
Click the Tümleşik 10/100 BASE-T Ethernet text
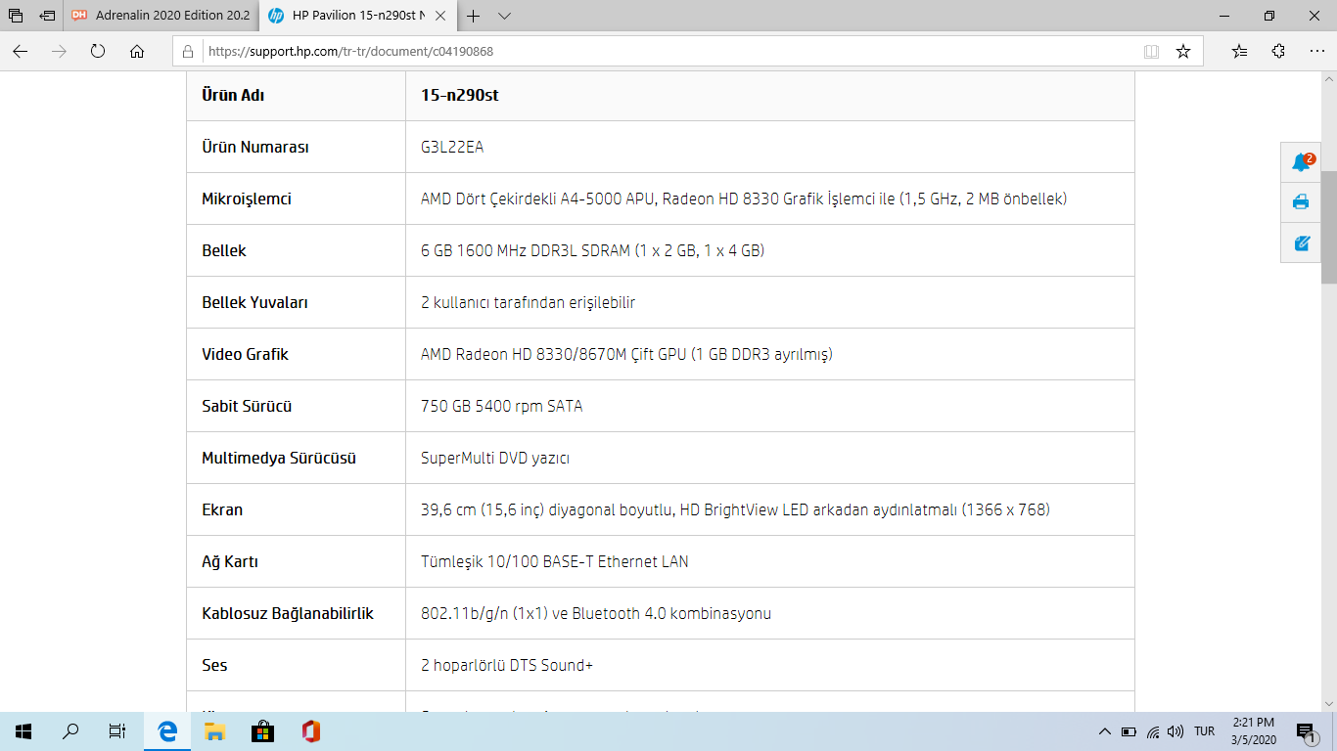point(554,561)
